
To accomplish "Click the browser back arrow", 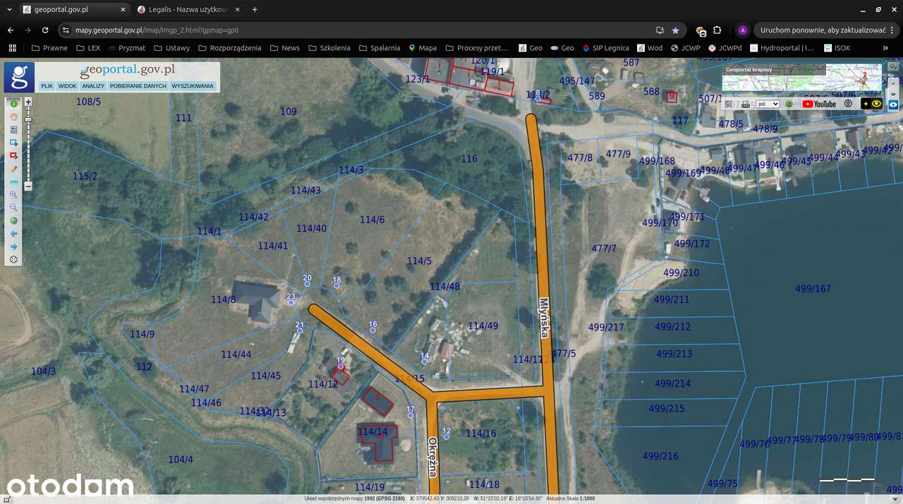I will pos(11,30).
